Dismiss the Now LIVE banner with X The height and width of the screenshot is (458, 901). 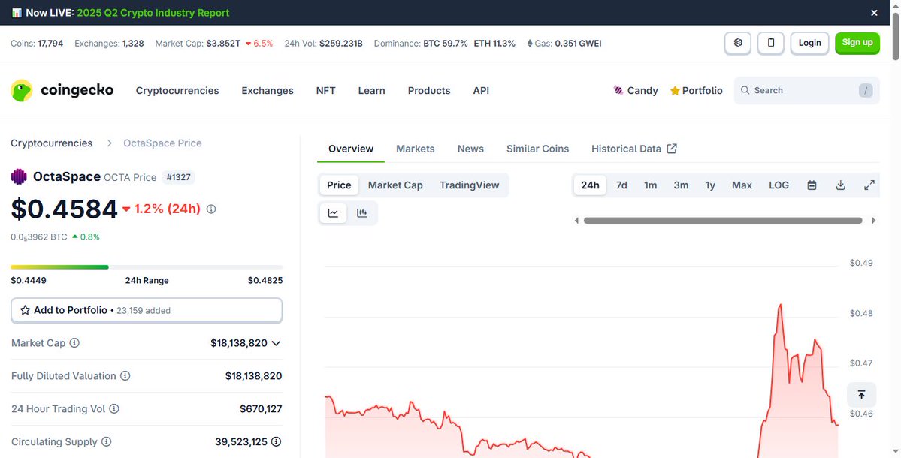[x=874, y=13]
